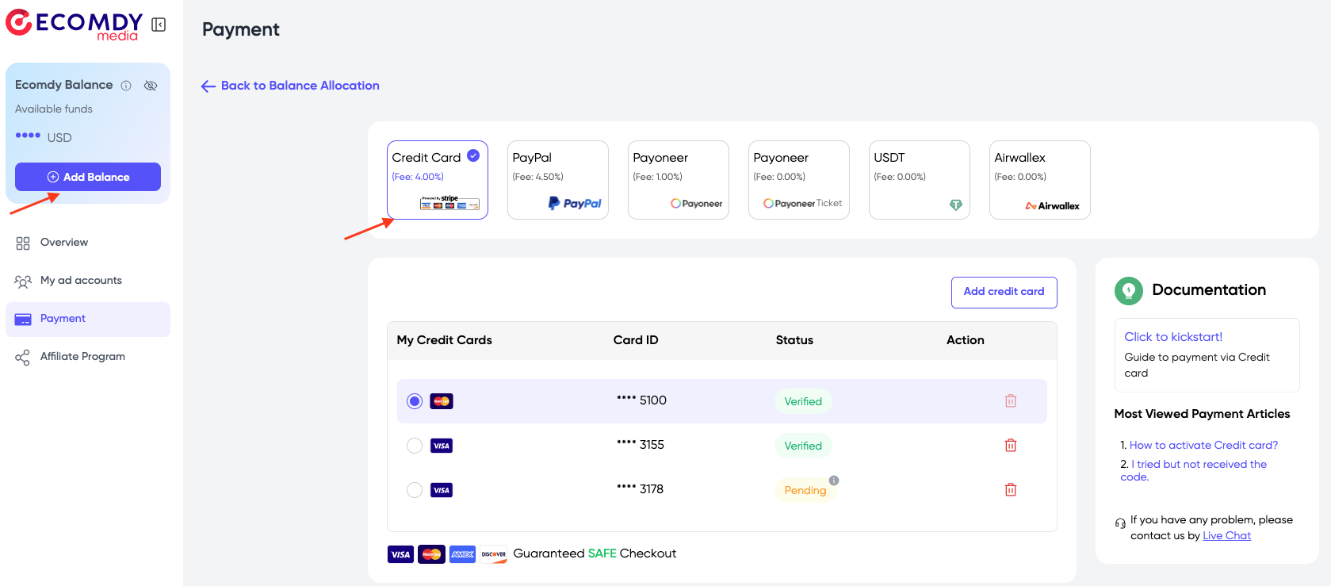Open My ad accounts in the sidebar
Image resolution: width=1331 pixels, height=586 pixels.
(x=88, y=281)
